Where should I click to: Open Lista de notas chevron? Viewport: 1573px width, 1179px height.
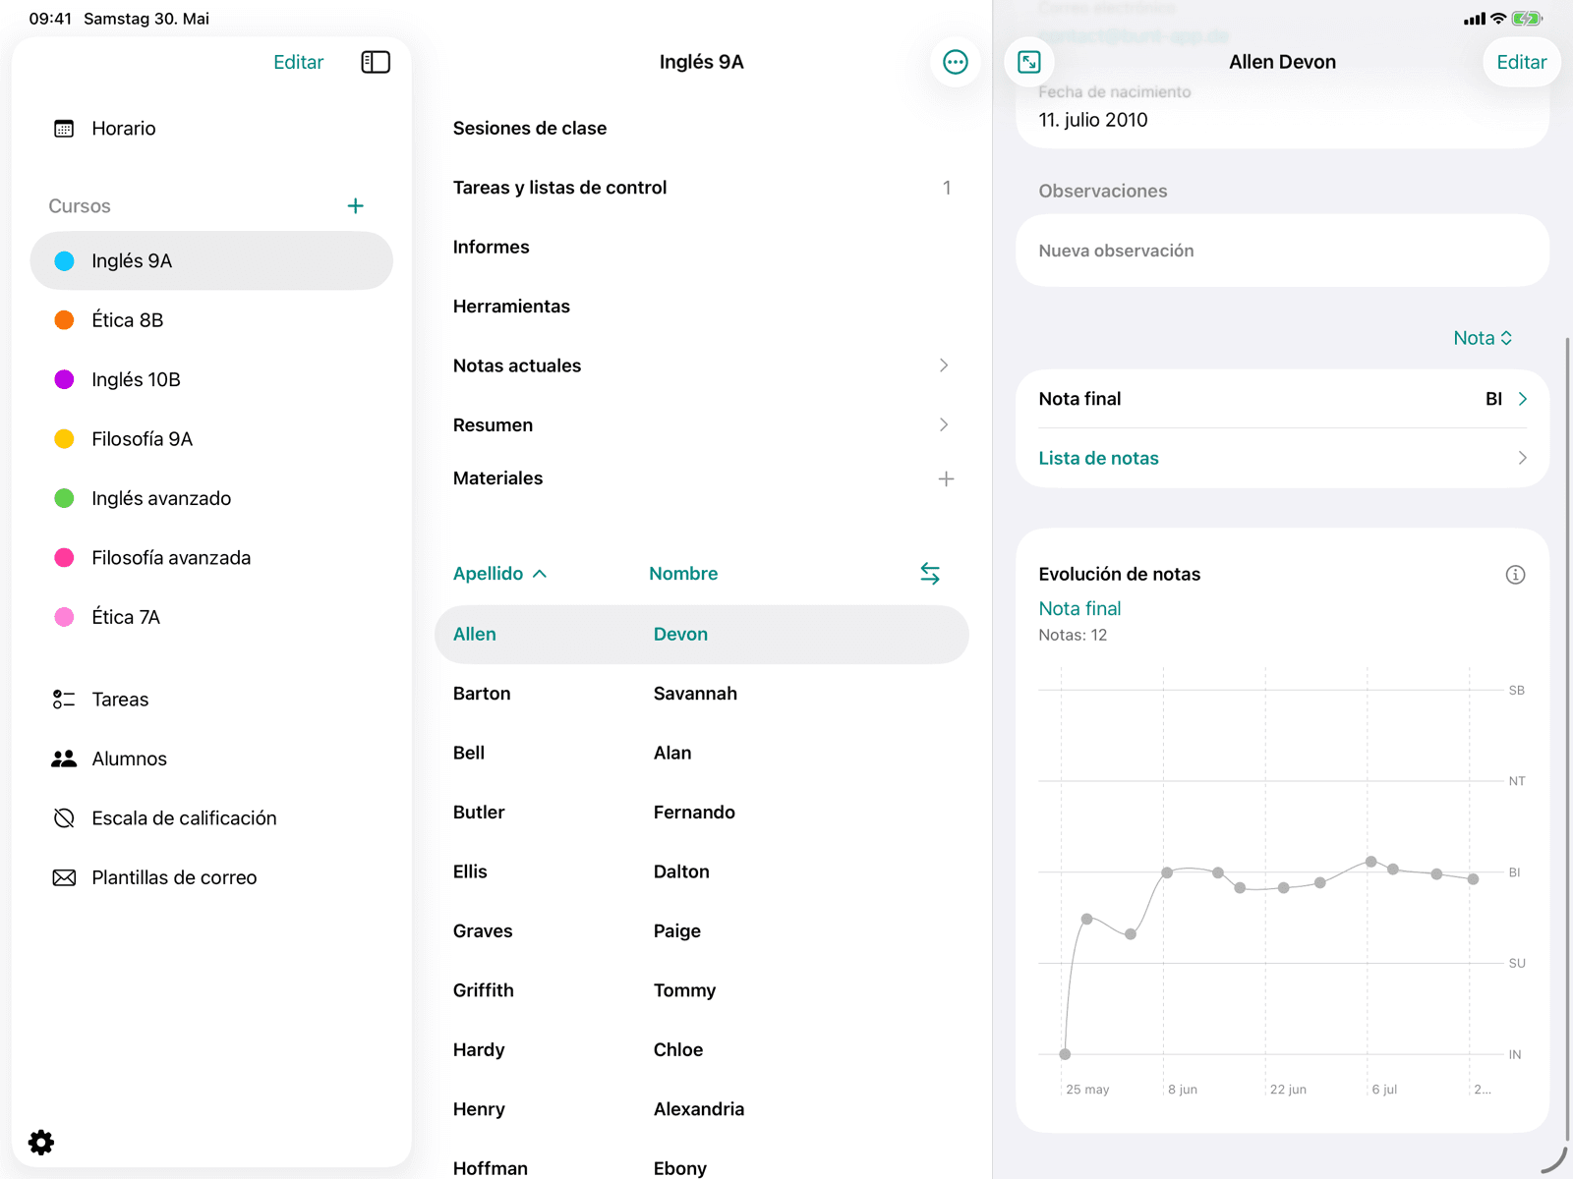pos(1523,458)
